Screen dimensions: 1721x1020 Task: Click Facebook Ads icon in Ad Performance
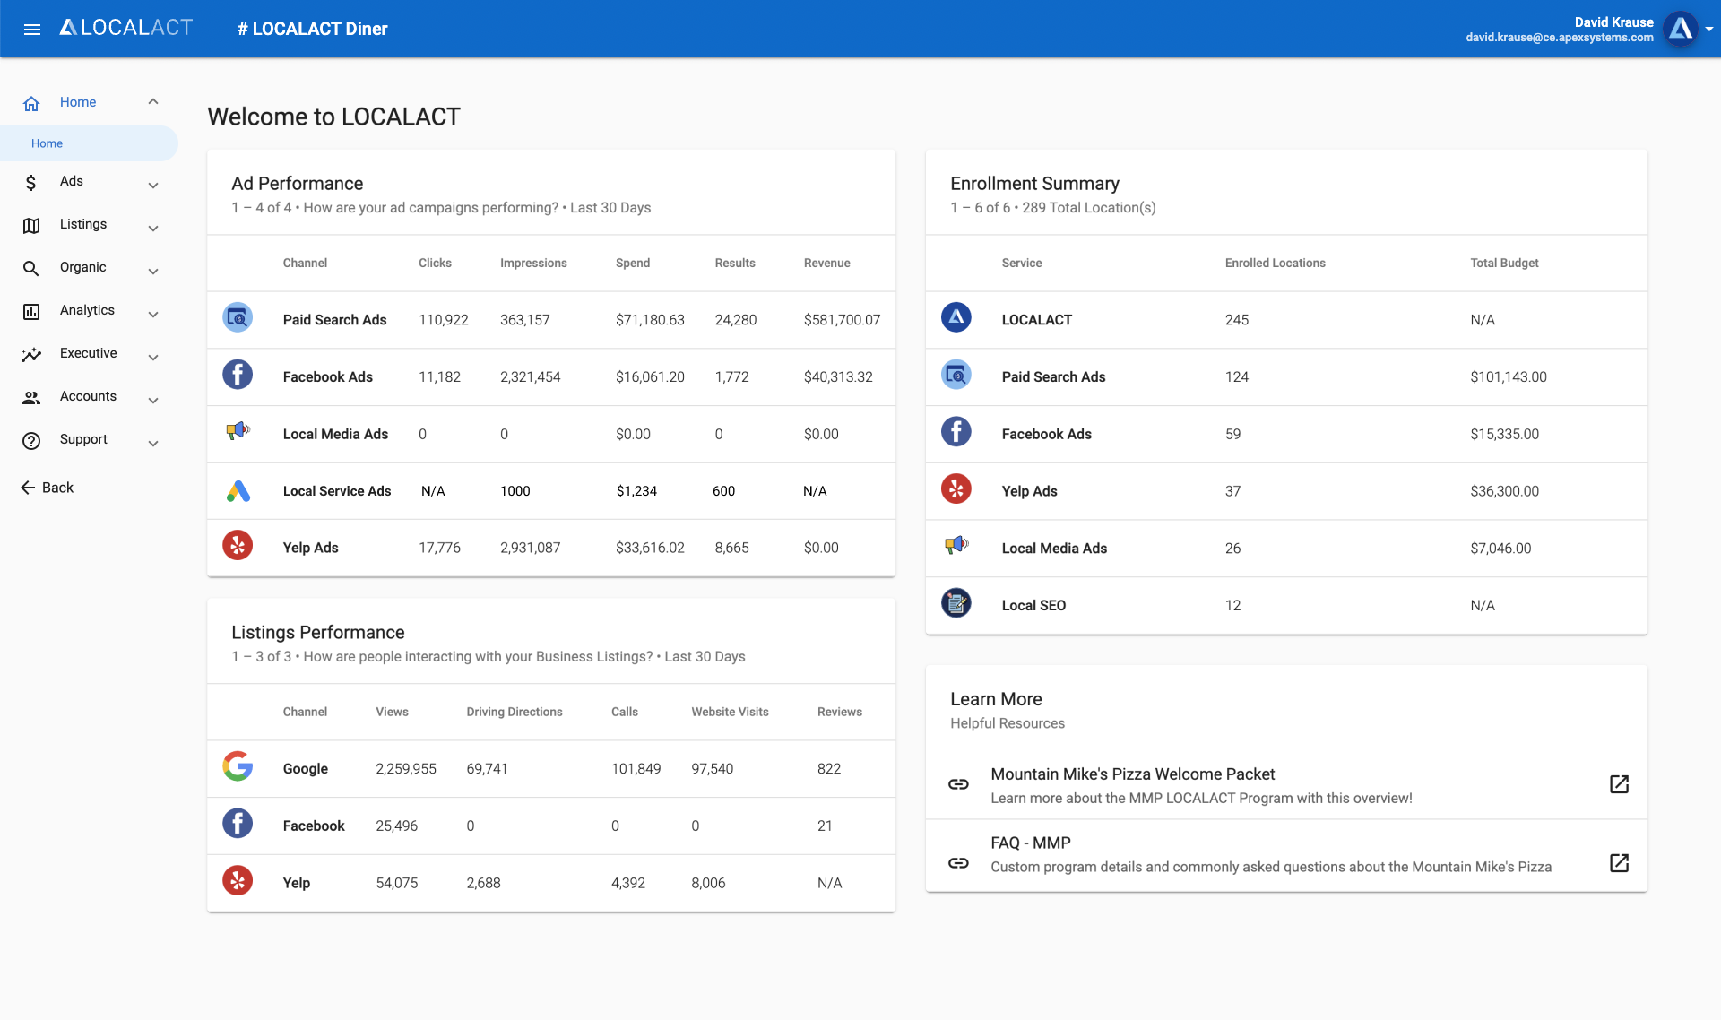point(238,375)
